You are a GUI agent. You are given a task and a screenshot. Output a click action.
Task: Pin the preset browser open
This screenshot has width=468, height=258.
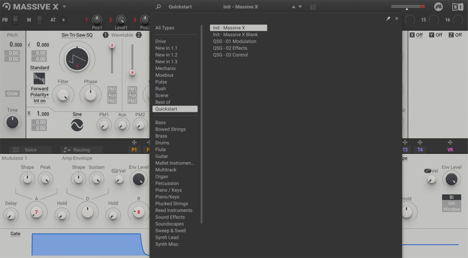(388, 18)
